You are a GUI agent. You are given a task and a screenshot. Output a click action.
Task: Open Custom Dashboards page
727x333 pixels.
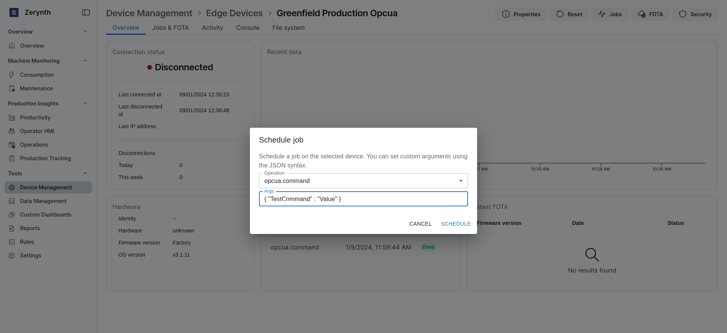pos(48,215)
